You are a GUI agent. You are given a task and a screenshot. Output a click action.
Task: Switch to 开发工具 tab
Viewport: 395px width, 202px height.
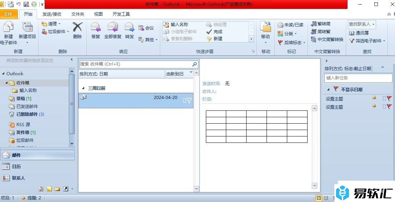121,14
